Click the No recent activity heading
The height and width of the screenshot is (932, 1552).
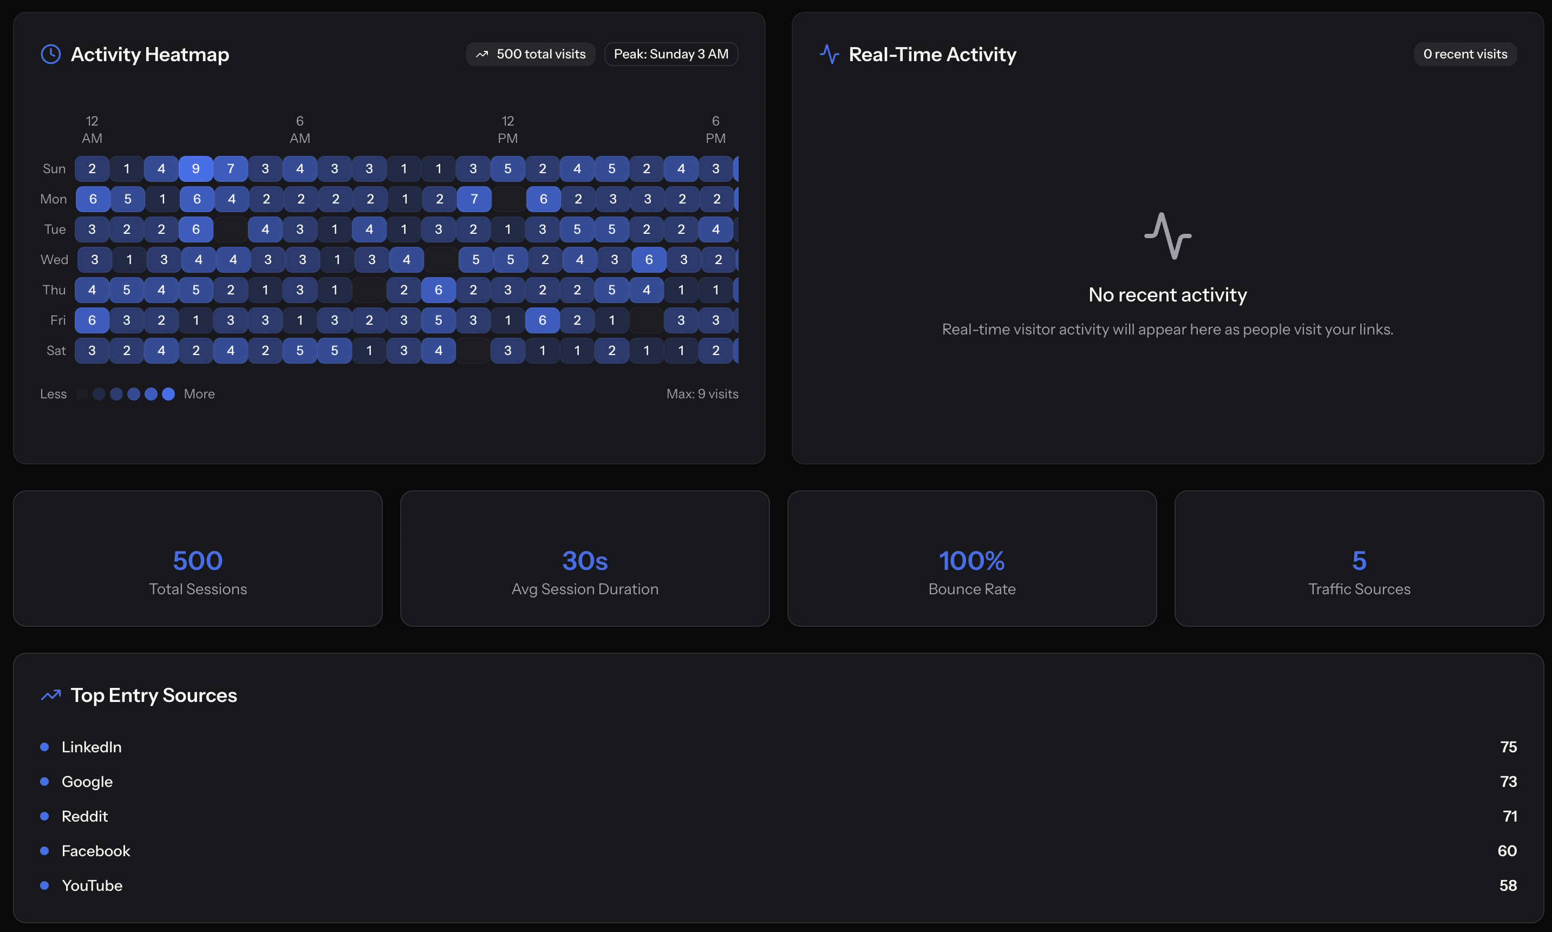(x=1168, y=294)
